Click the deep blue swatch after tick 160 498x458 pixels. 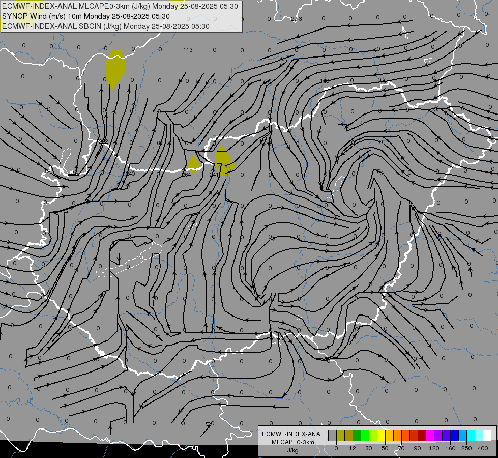(454, 435)
